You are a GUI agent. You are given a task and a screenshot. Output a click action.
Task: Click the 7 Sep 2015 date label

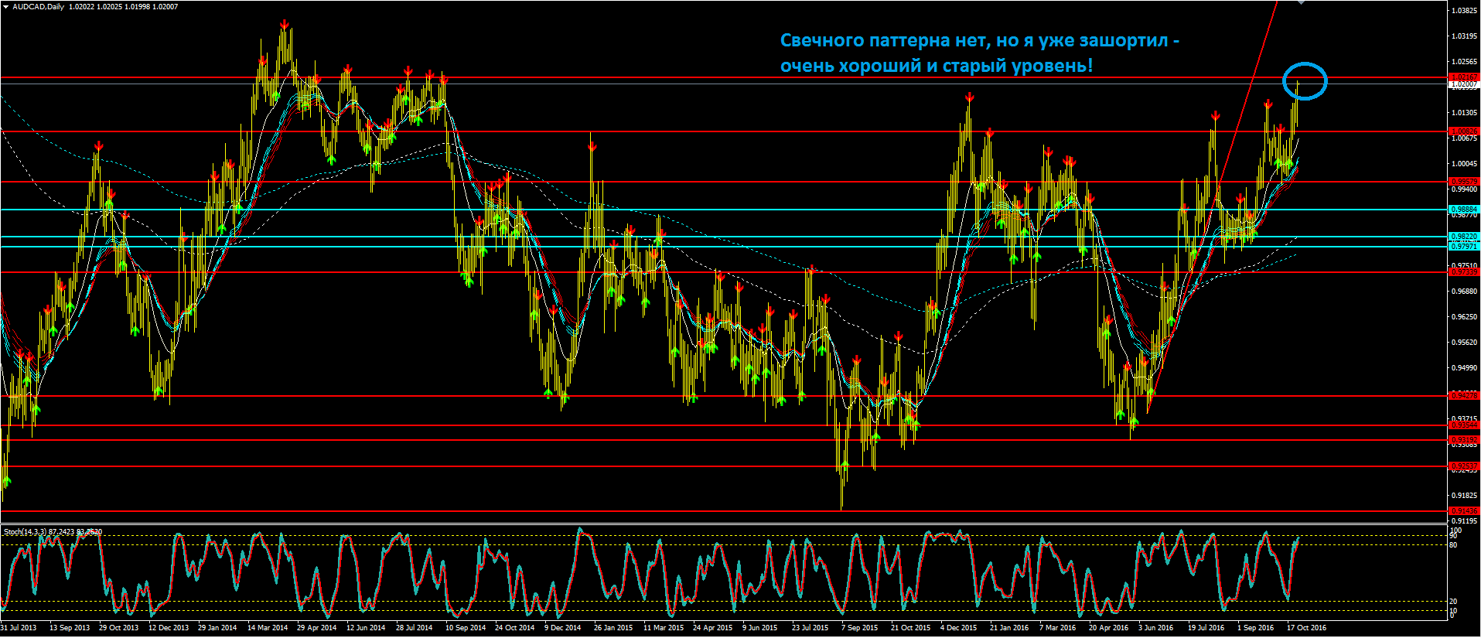859,628
